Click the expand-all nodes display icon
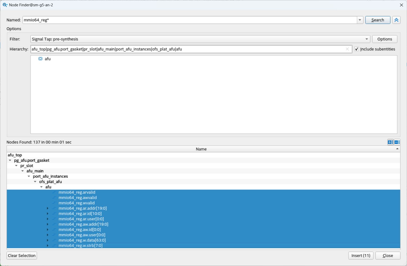This screenshot has height=266, width=407. tap(390, 142)
